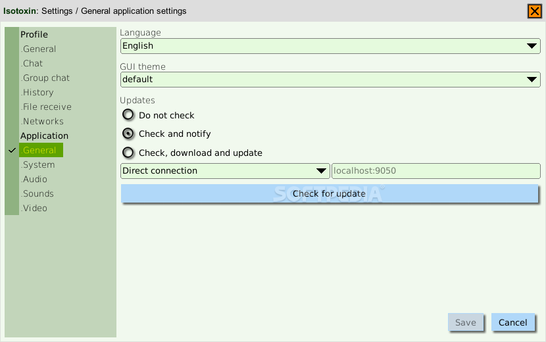Open Profile General settings page
Screen dimensions: 546x342
point(39,49)
